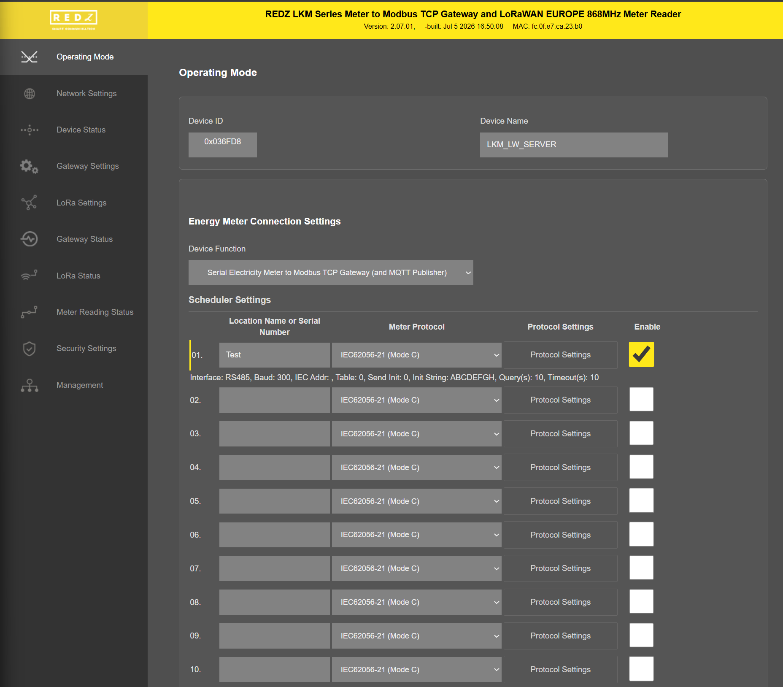Screen dimensions: 783x687
Task: Enable scheduler row 03 checkbox
Action: (641, 433)
